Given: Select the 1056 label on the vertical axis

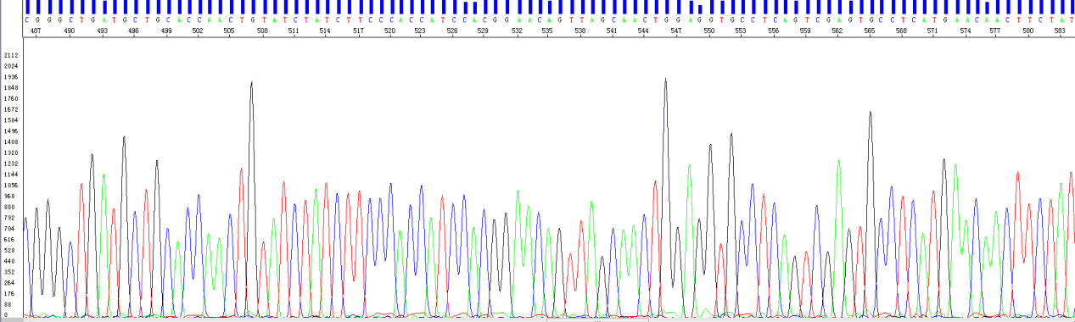Looking at the screenshot, I should (11, 185).
